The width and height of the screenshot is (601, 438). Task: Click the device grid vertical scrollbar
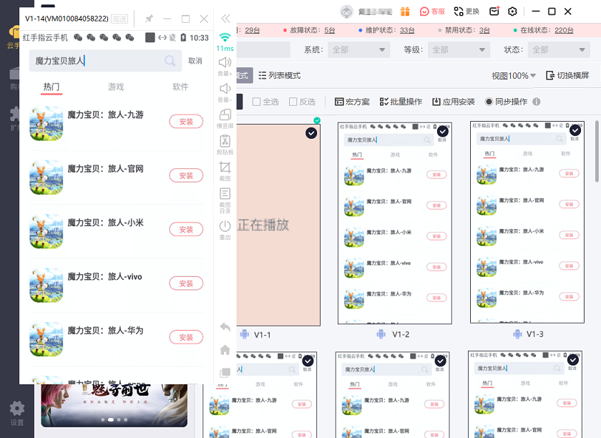pos(597,151)
